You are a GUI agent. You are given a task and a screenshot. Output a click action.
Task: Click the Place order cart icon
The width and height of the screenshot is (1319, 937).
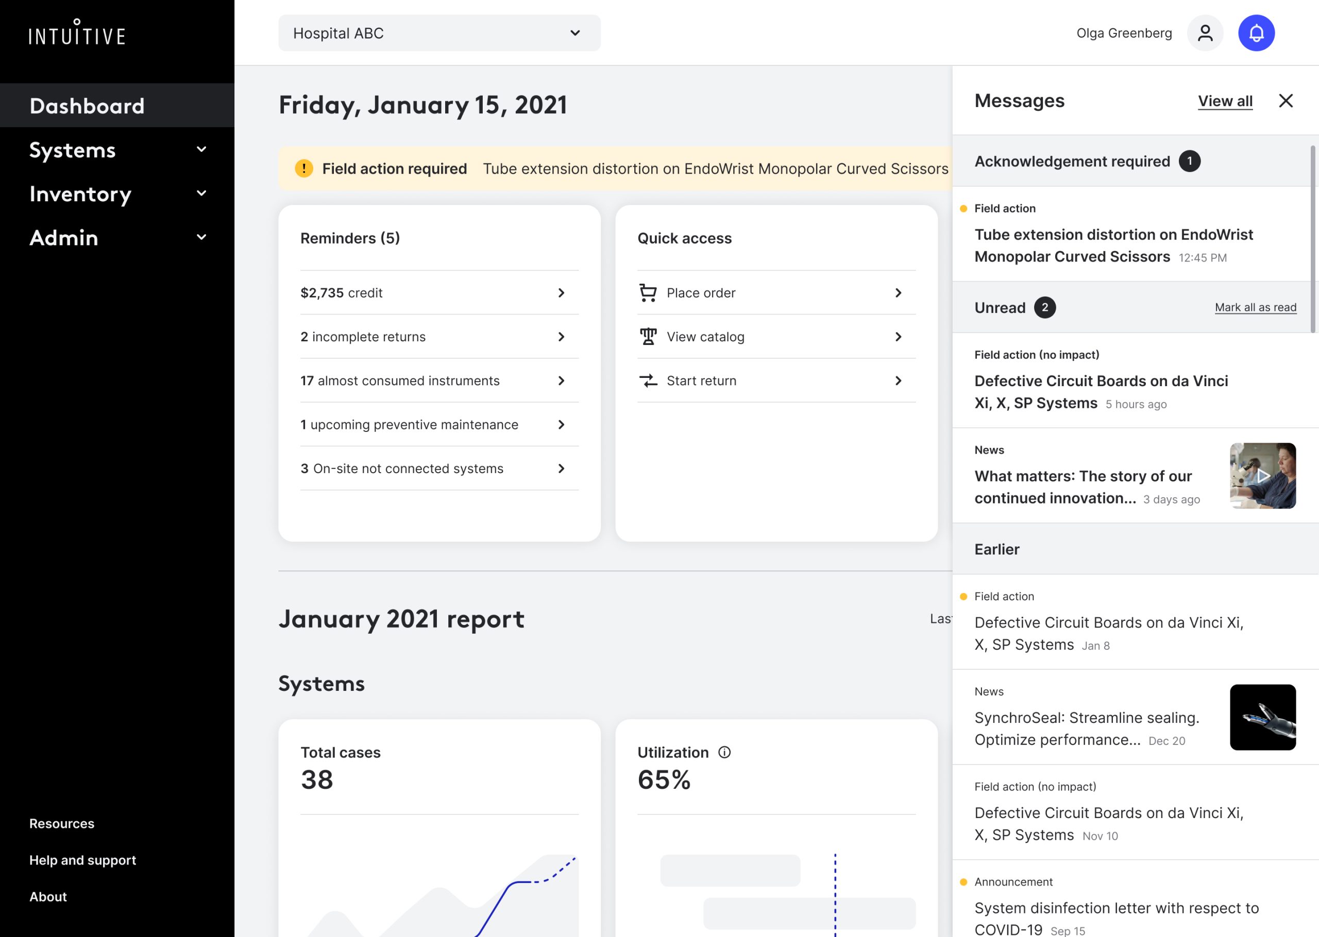click(x=648, y=292)
